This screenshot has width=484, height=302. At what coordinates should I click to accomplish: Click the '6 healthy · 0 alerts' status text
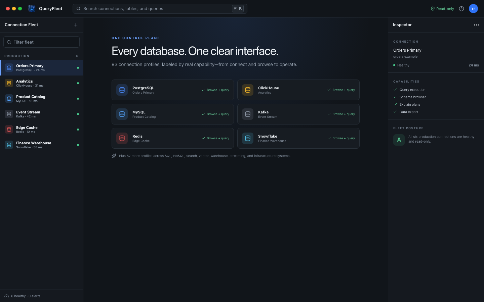click(26, 296)
